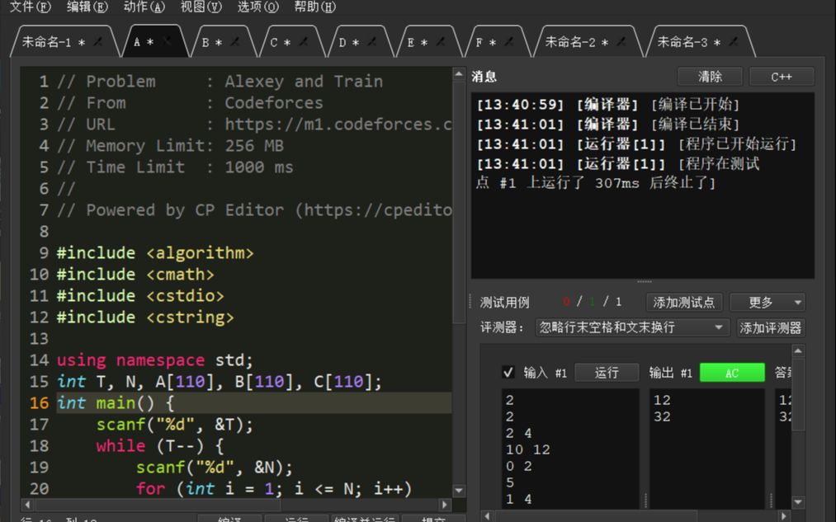Click inside the 输入 #1 input text box
This screenshot has width=836, height=522.
(x=570, y=448)
